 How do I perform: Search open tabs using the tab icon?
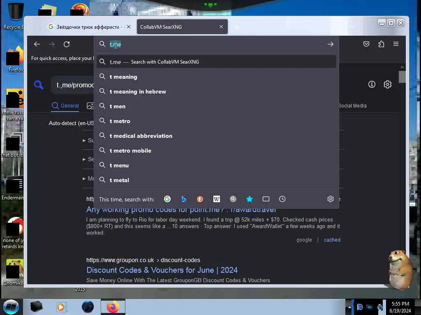(266, 199)
